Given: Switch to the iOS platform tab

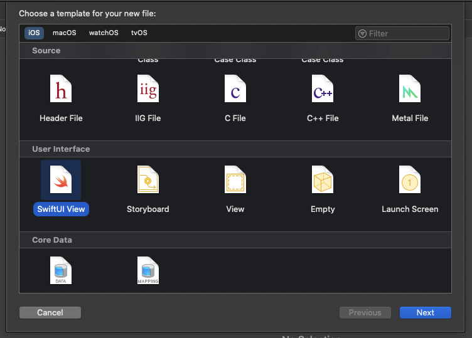Looking at the screenshot, I should [34, 33].
